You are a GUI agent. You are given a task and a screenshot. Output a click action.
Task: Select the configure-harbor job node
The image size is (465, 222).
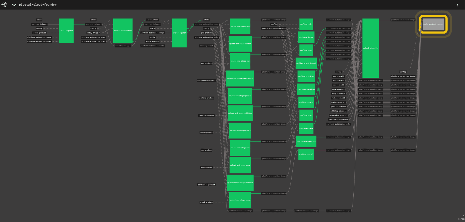coord(306,37)
